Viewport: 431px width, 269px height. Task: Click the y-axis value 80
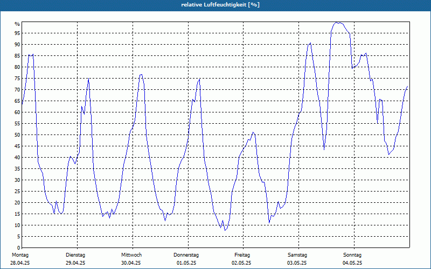(17, 67)
